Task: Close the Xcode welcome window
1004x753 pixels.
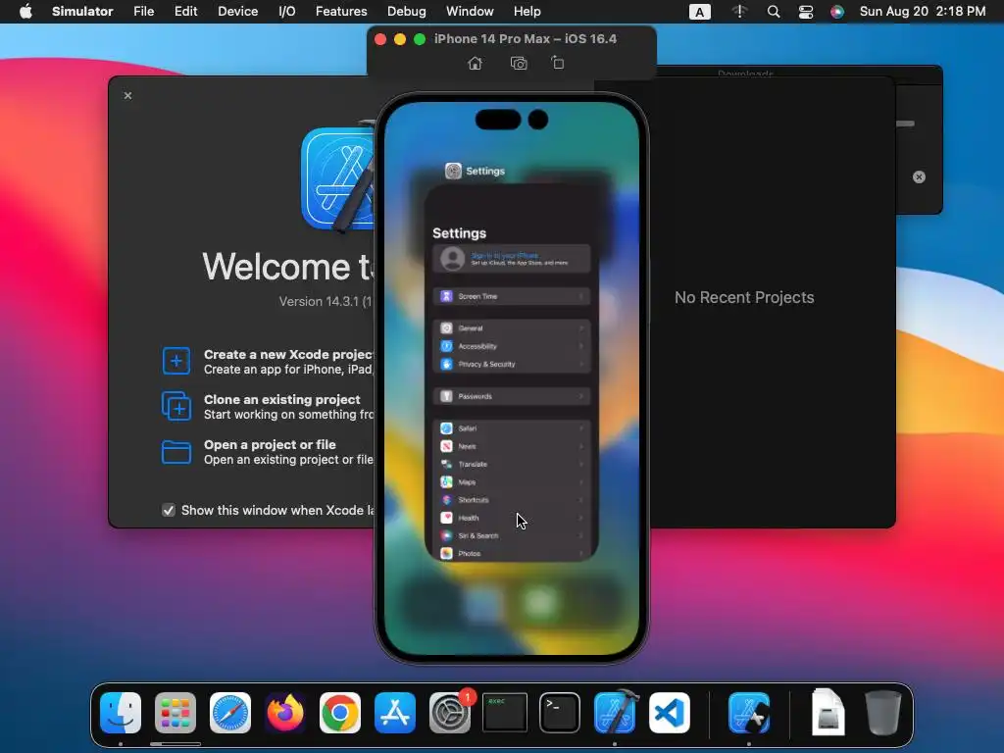Action: click(128, 95)
